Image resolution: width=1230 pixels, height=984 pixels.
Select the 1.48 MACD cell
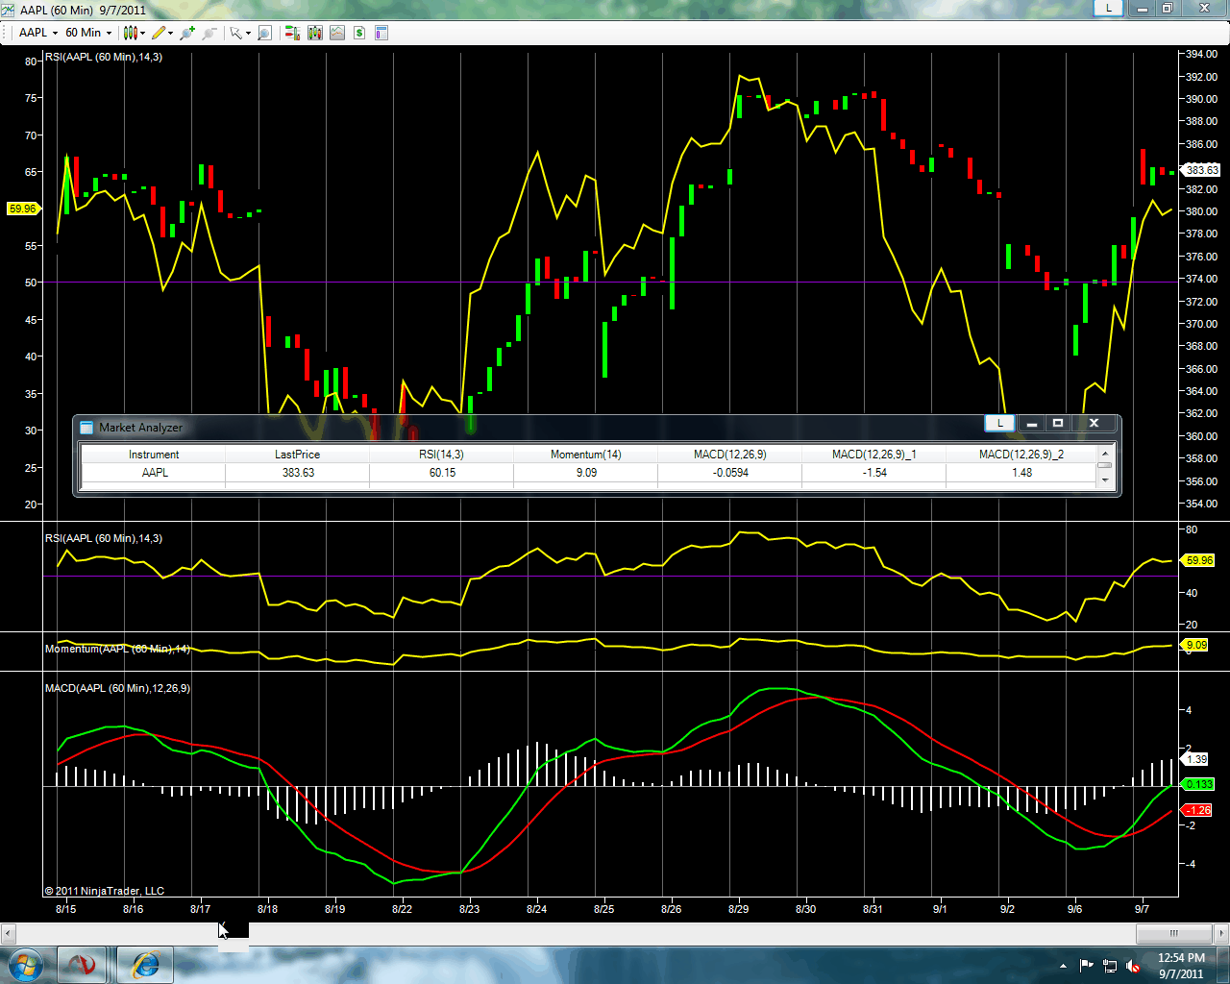(x=1021, y=473)
